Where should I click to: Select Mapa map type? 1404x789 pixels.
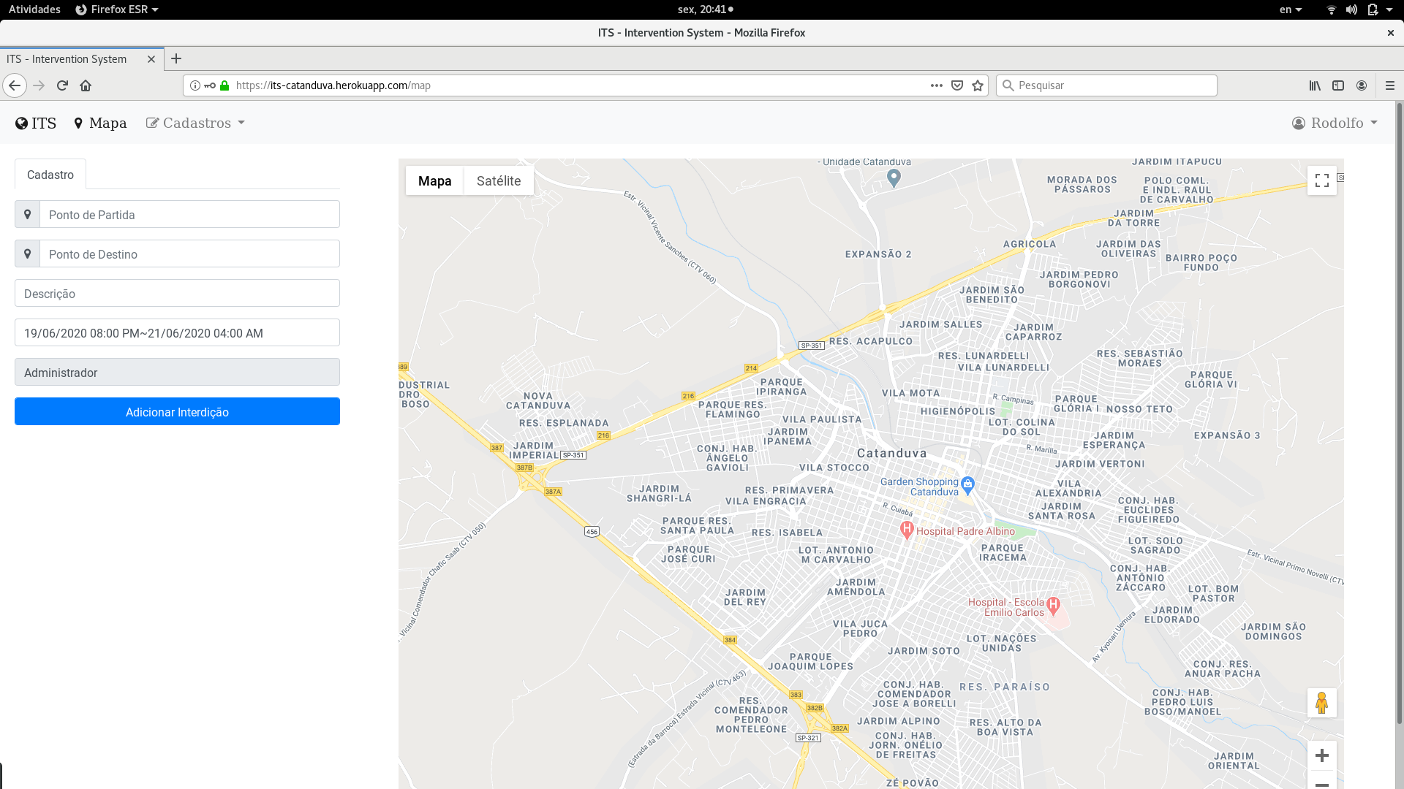[x=434, y=181]
